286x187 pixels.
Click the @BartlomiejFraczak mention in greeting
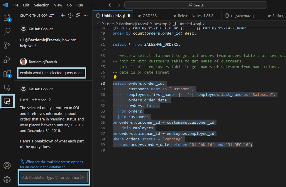tap(43, 40)
